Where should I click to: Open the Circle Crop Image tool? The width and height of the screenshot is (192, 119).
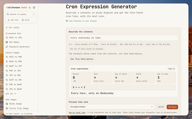pyautogui.click(x=17, y=108)
